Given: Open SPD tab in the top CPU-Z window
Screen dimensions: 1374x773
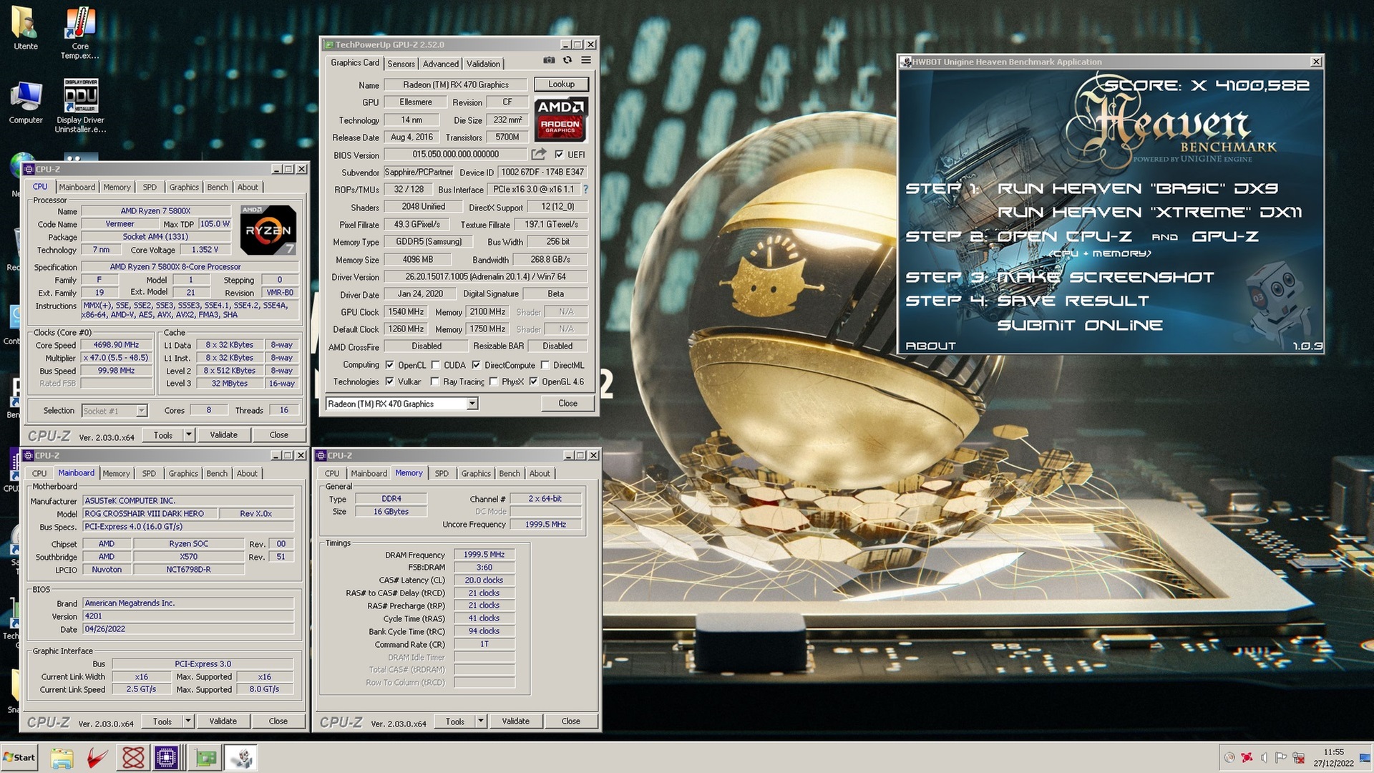Looking at the screenshot, I should click(150, 188).
